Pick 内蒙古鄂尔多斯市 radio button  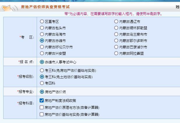click(117, 41)
